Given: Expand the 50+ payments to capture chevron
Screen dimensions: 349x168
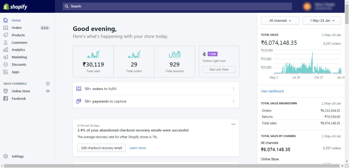Looking at the screenshot, I should click(233, 101).
